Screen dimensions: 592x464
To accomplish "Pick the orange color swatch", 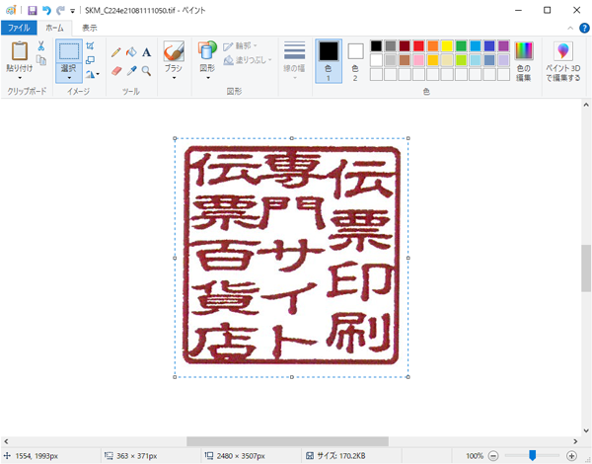I will pos(433,46).
